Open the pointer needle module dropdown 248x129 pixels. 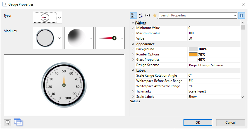pos(122,38)
